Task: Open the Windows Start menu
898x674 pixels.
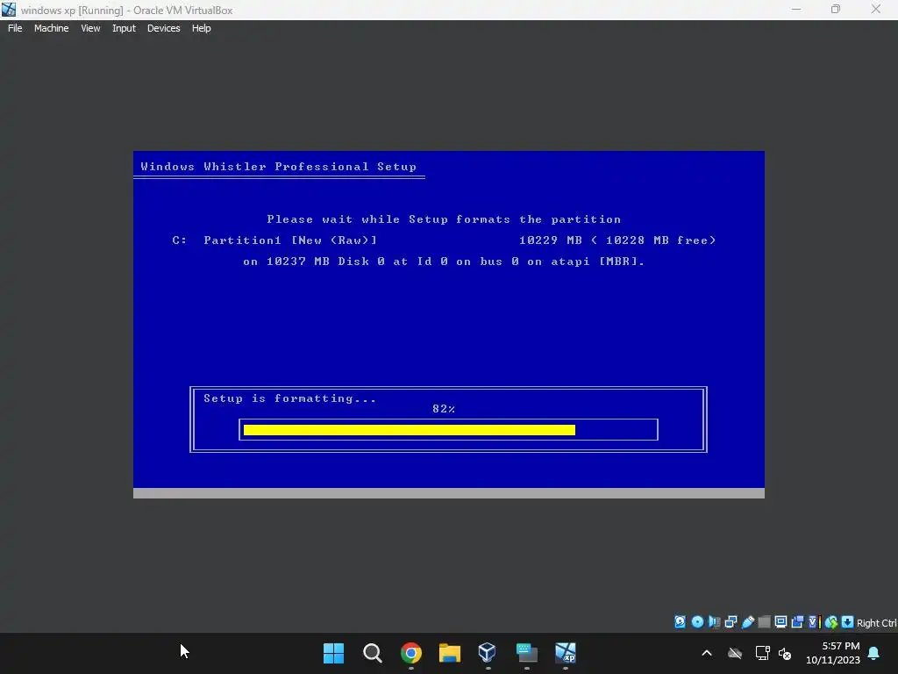Action: tap(333, 653)
